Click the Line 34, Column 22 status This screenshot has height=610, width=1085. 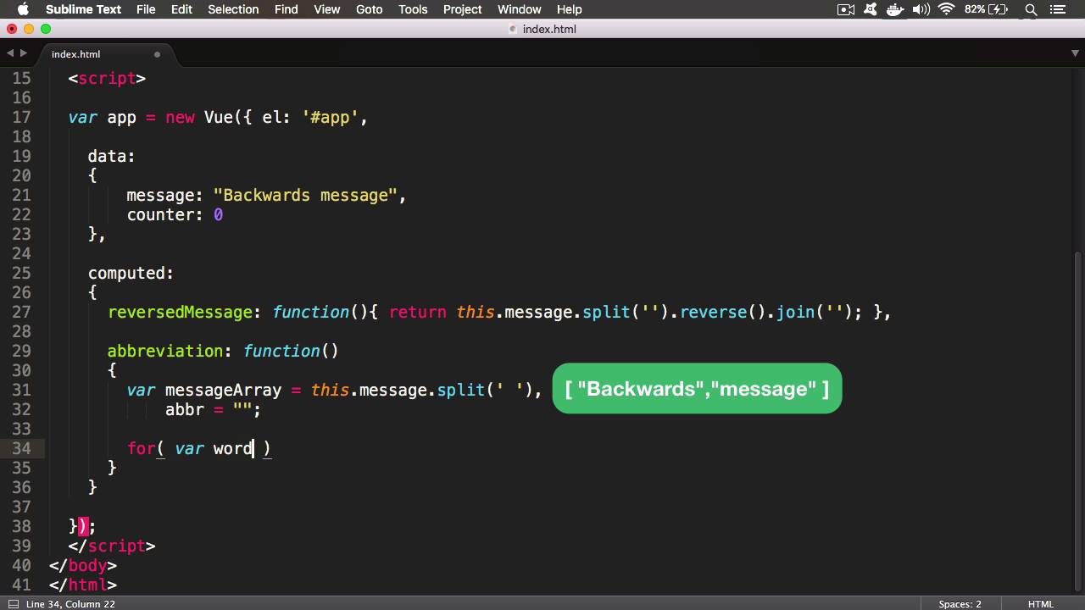pos(70,604)
